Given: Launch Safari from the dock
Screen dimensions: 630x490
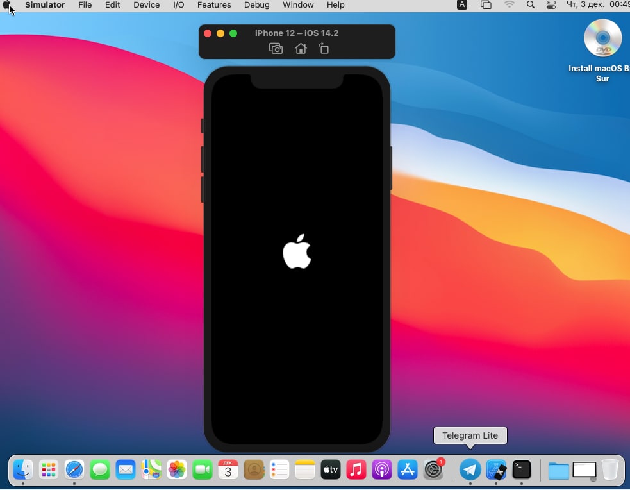Looking at the screenshot, I should [74, 469].
